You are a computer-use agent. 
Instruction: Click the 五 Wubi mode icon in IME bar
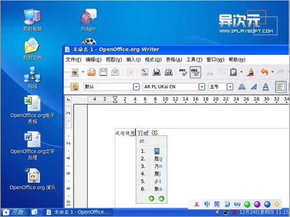click(197, 204)
